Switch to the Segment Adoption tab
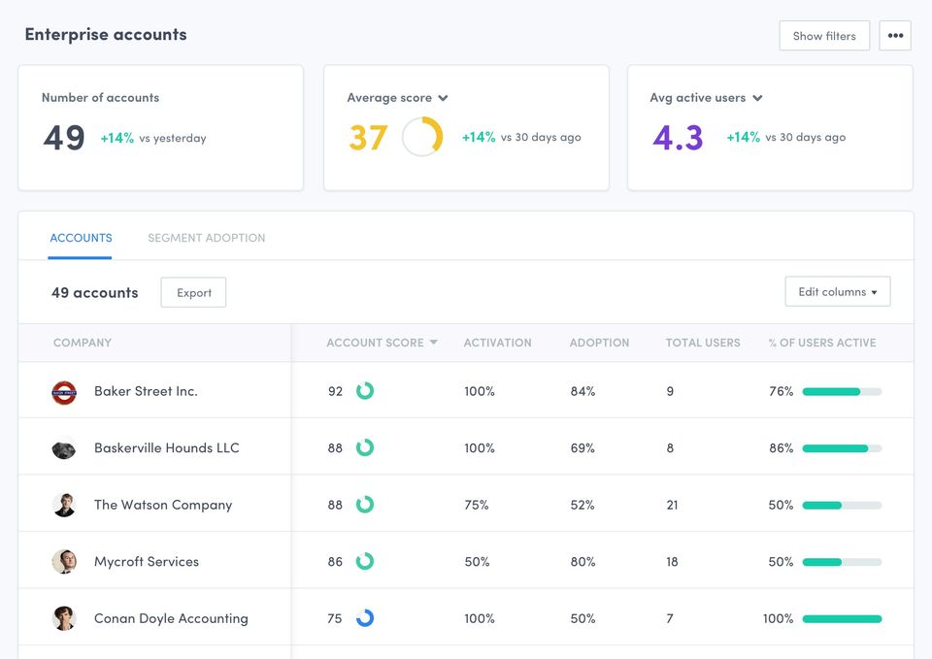Viewport: 932px width, 659px height. pyautogui.click(x=206, y=238)
